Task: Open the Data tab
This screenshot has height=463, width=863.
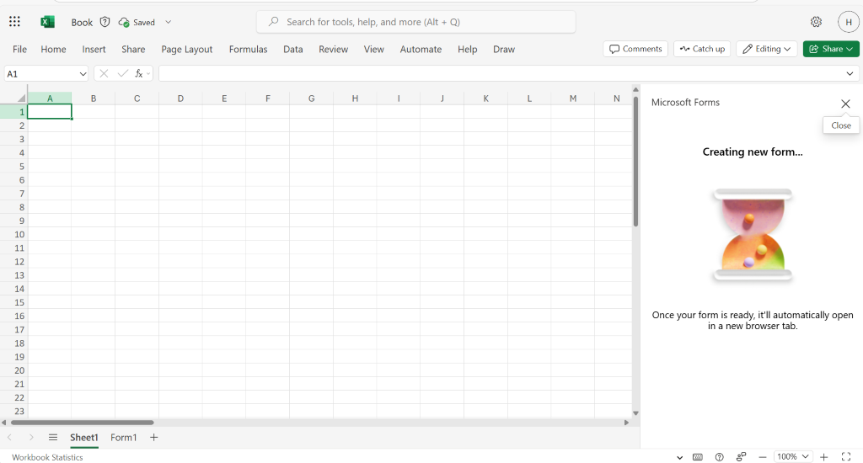Action: pyautogui.click(x=292, y=49)
